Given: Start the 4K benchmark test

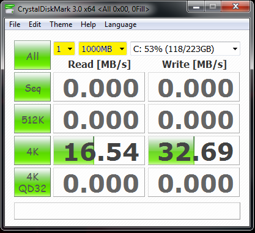Looking at the screenshot, I should [32, 150].
